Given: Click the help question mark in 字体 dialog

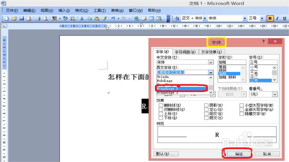Looking at the screenshot, I should pyautogui.click(x=263, y=41).
